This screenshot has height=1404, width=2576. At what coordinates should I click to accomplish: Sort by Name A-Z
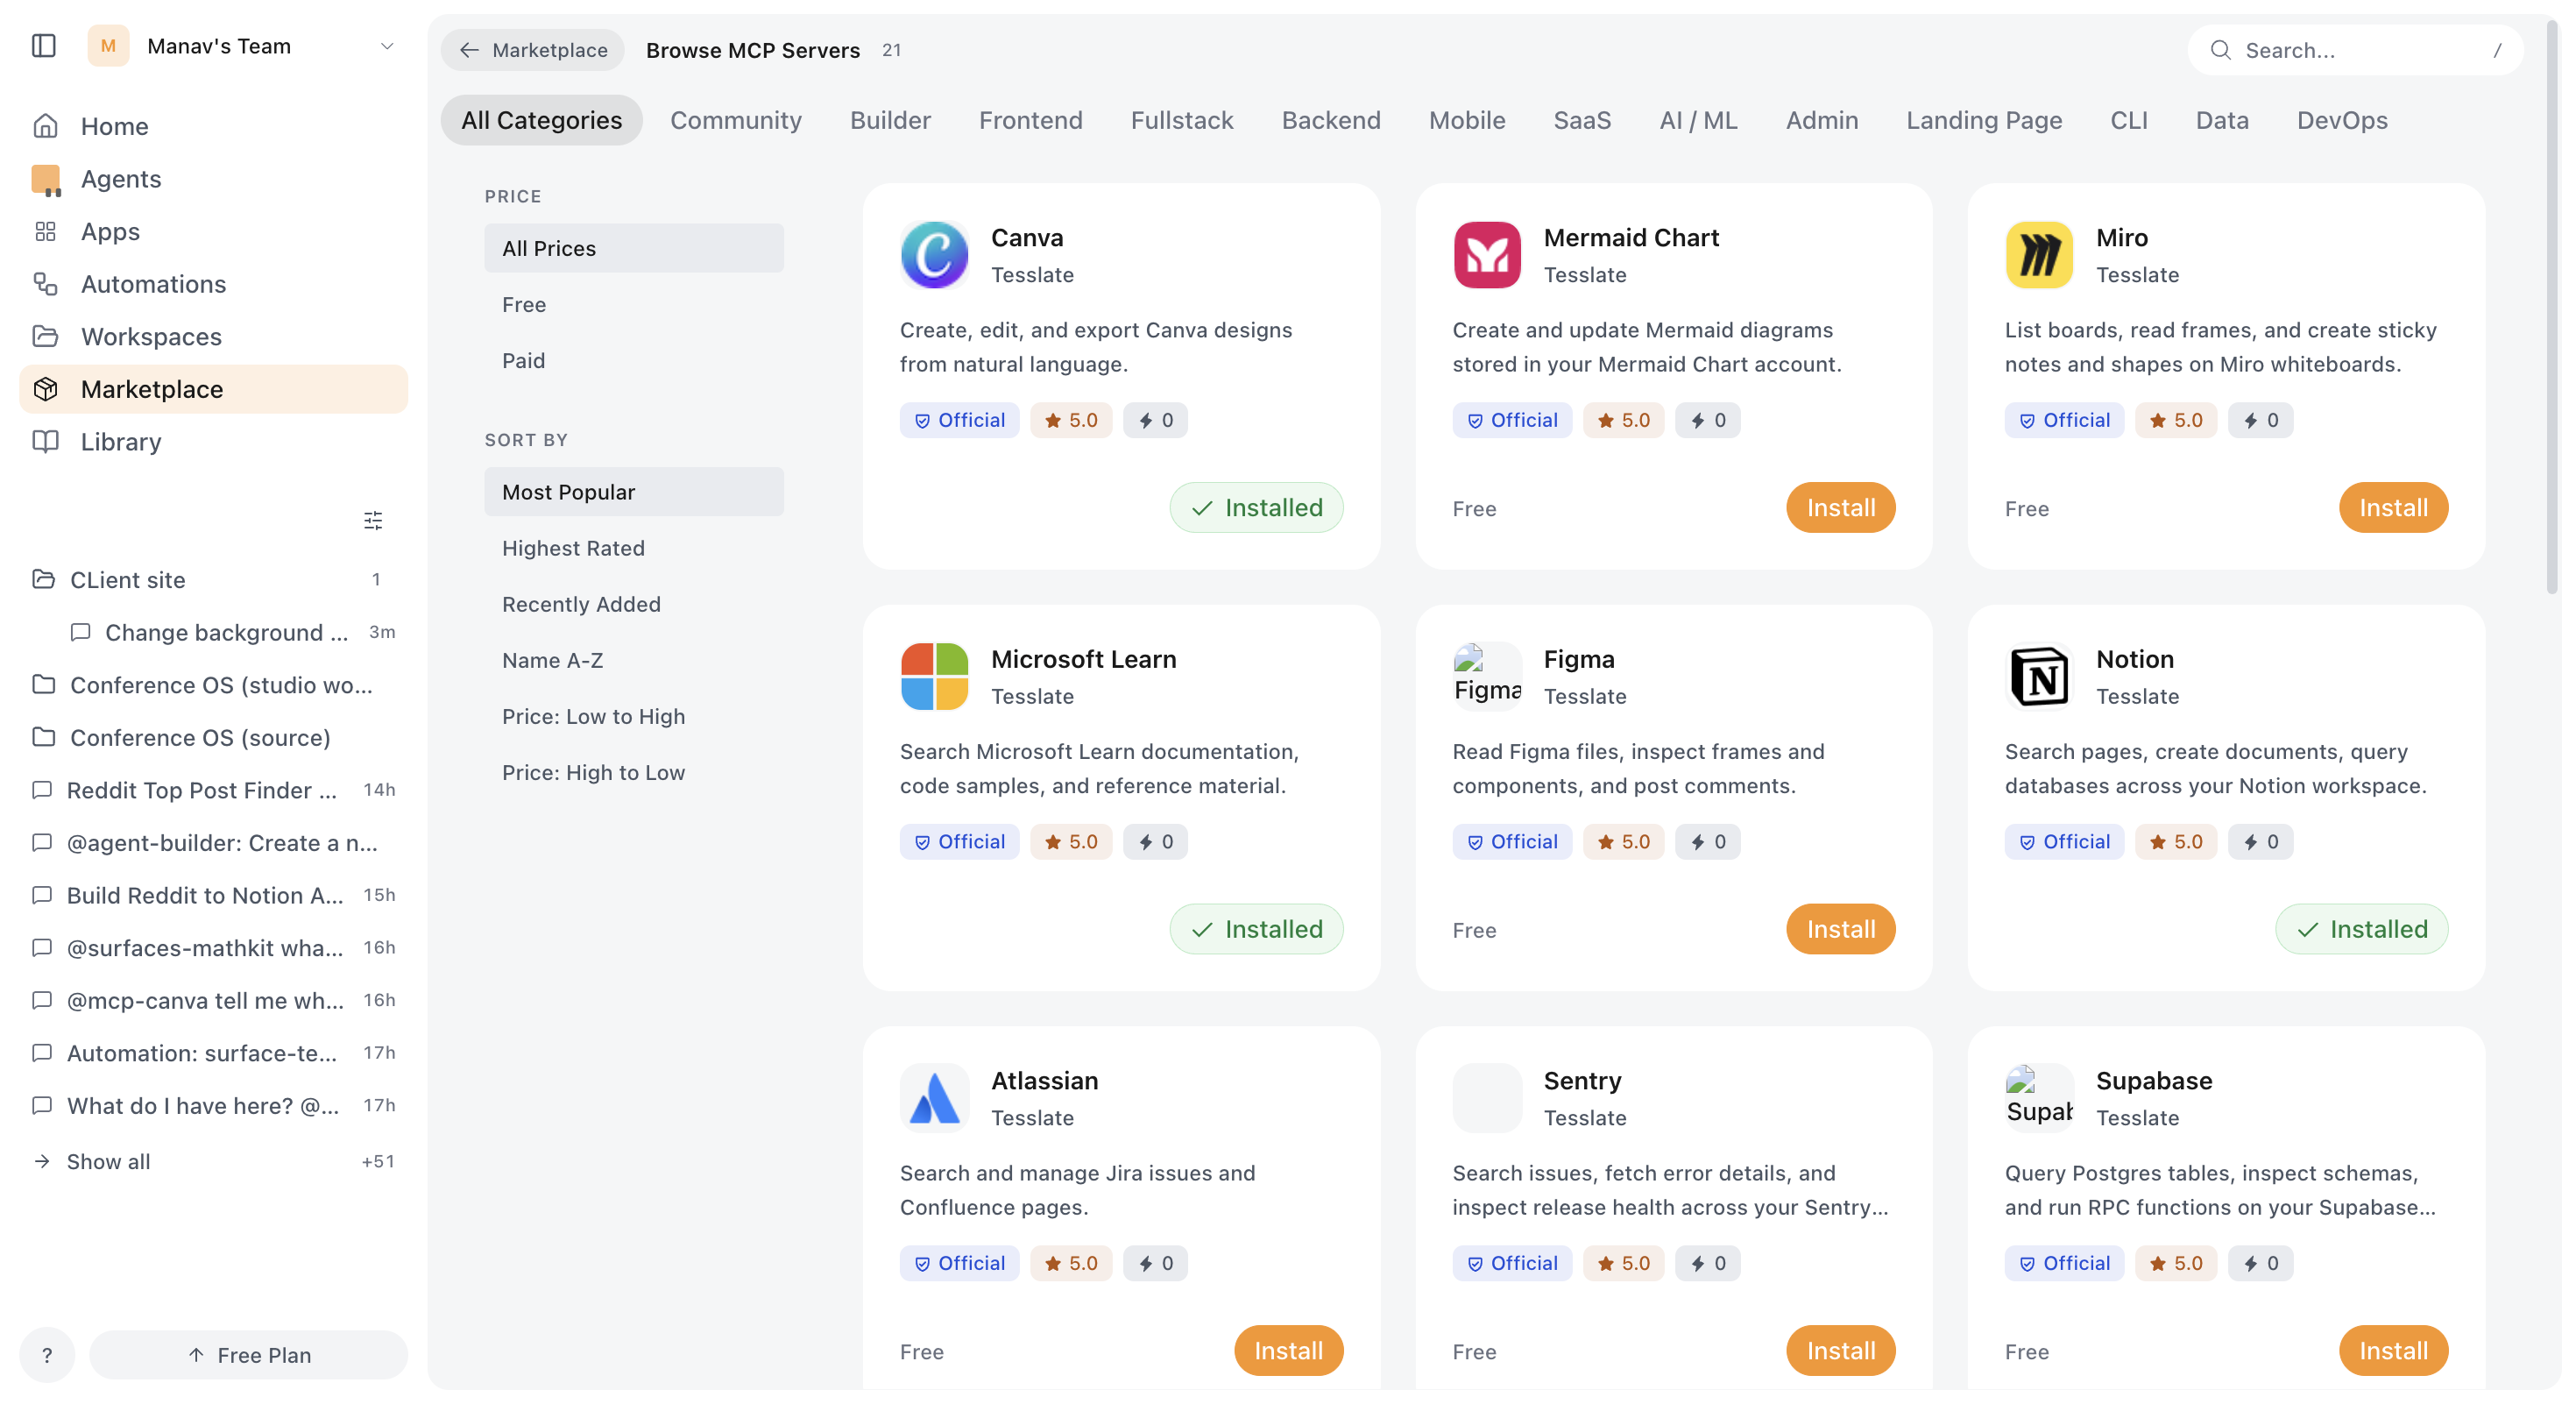point(634,660)
